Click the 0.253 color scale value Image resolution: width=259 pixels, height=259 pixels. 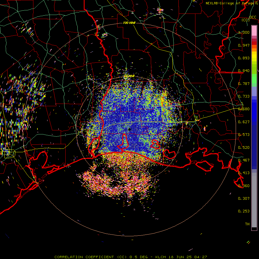[244, 211]
